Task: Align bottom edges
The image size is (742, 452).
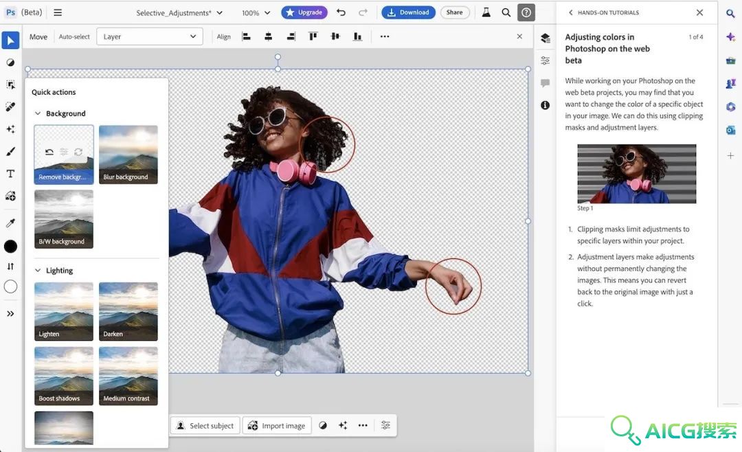Action: click(x=358, y=36)
